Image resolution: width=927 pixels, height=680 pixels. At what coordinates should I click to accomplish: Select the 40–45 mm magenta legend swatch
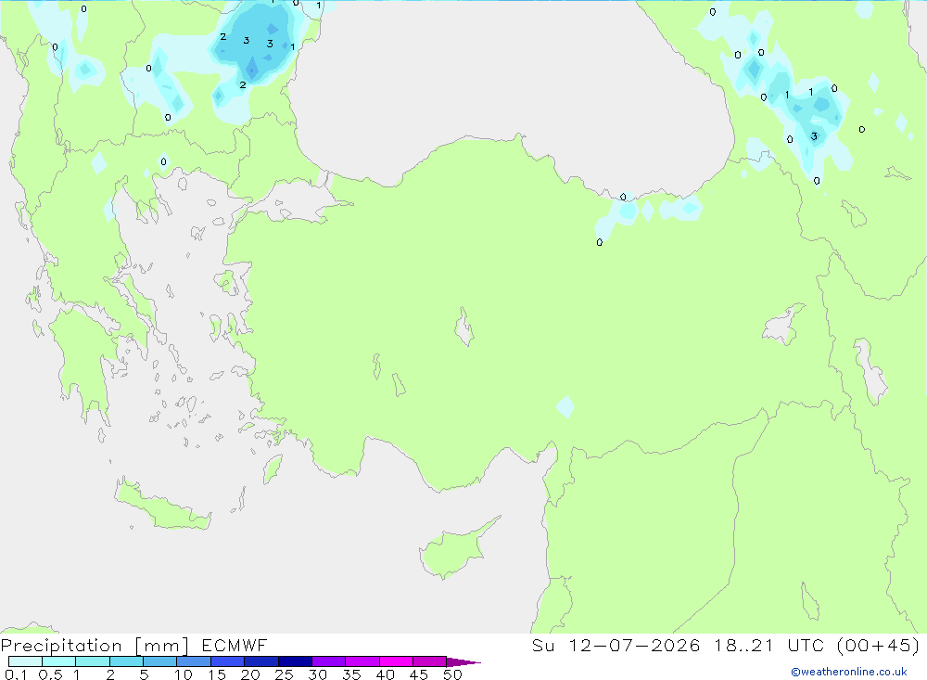click(x=396, y=661)
